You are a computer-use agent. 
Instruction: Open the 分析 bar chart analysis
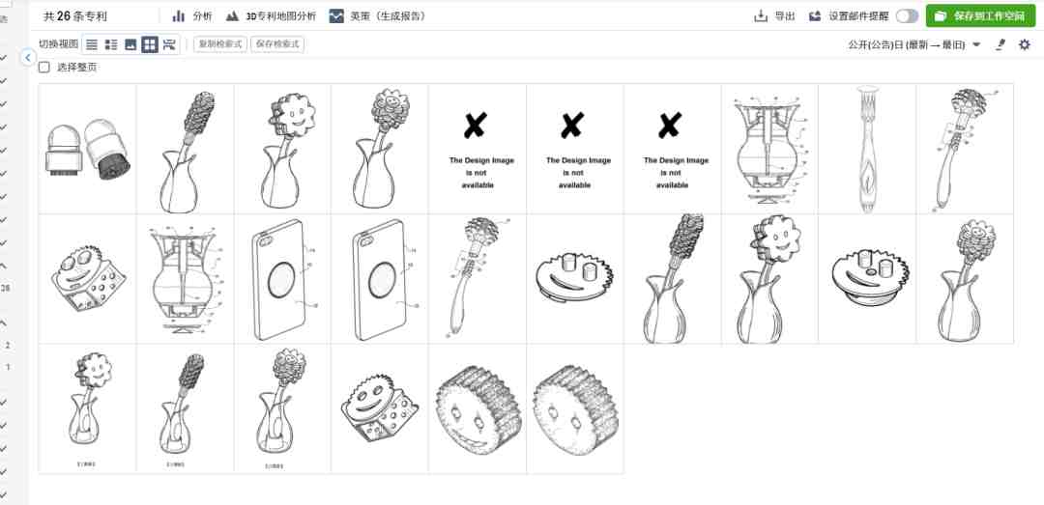click(x=191, y=16)
